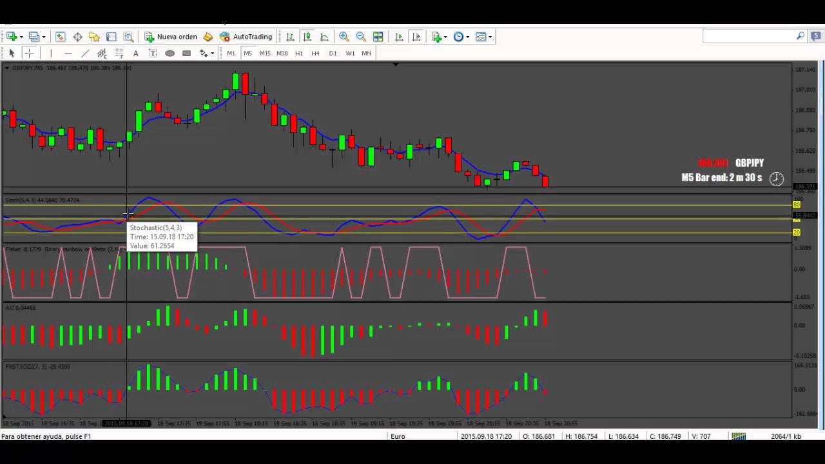Open the Periods clock icon
Screen dimensions: 825x464
458,37
